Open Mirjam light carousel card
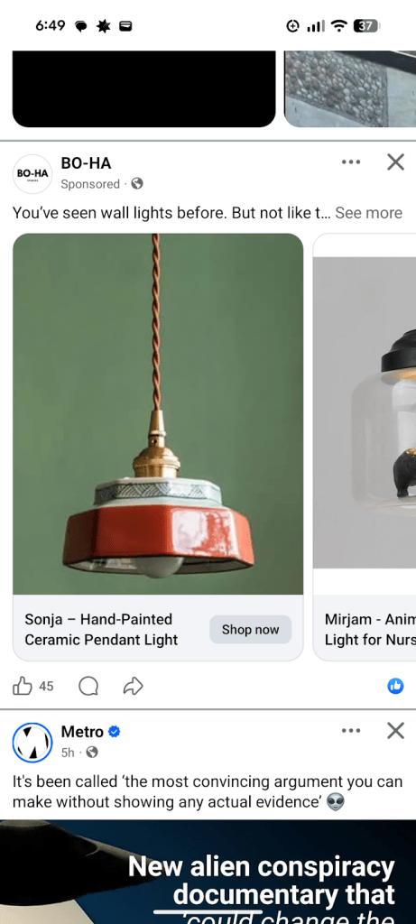The width and height of the screenshot is (416, 924). [365, 448]
